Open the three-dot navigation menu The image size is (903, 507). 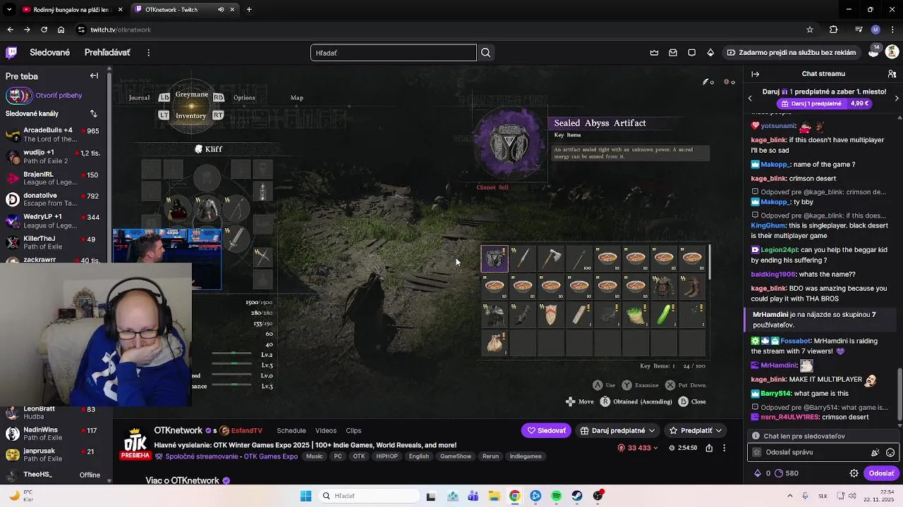pyautogui.click(x=148, y=52)
